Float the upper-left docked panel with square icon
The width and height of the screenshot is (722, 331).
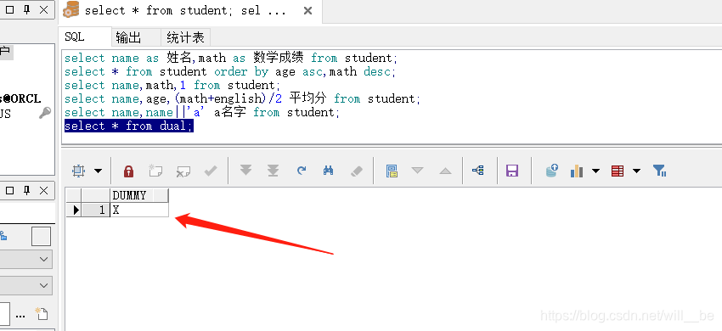tap(10, 9)
